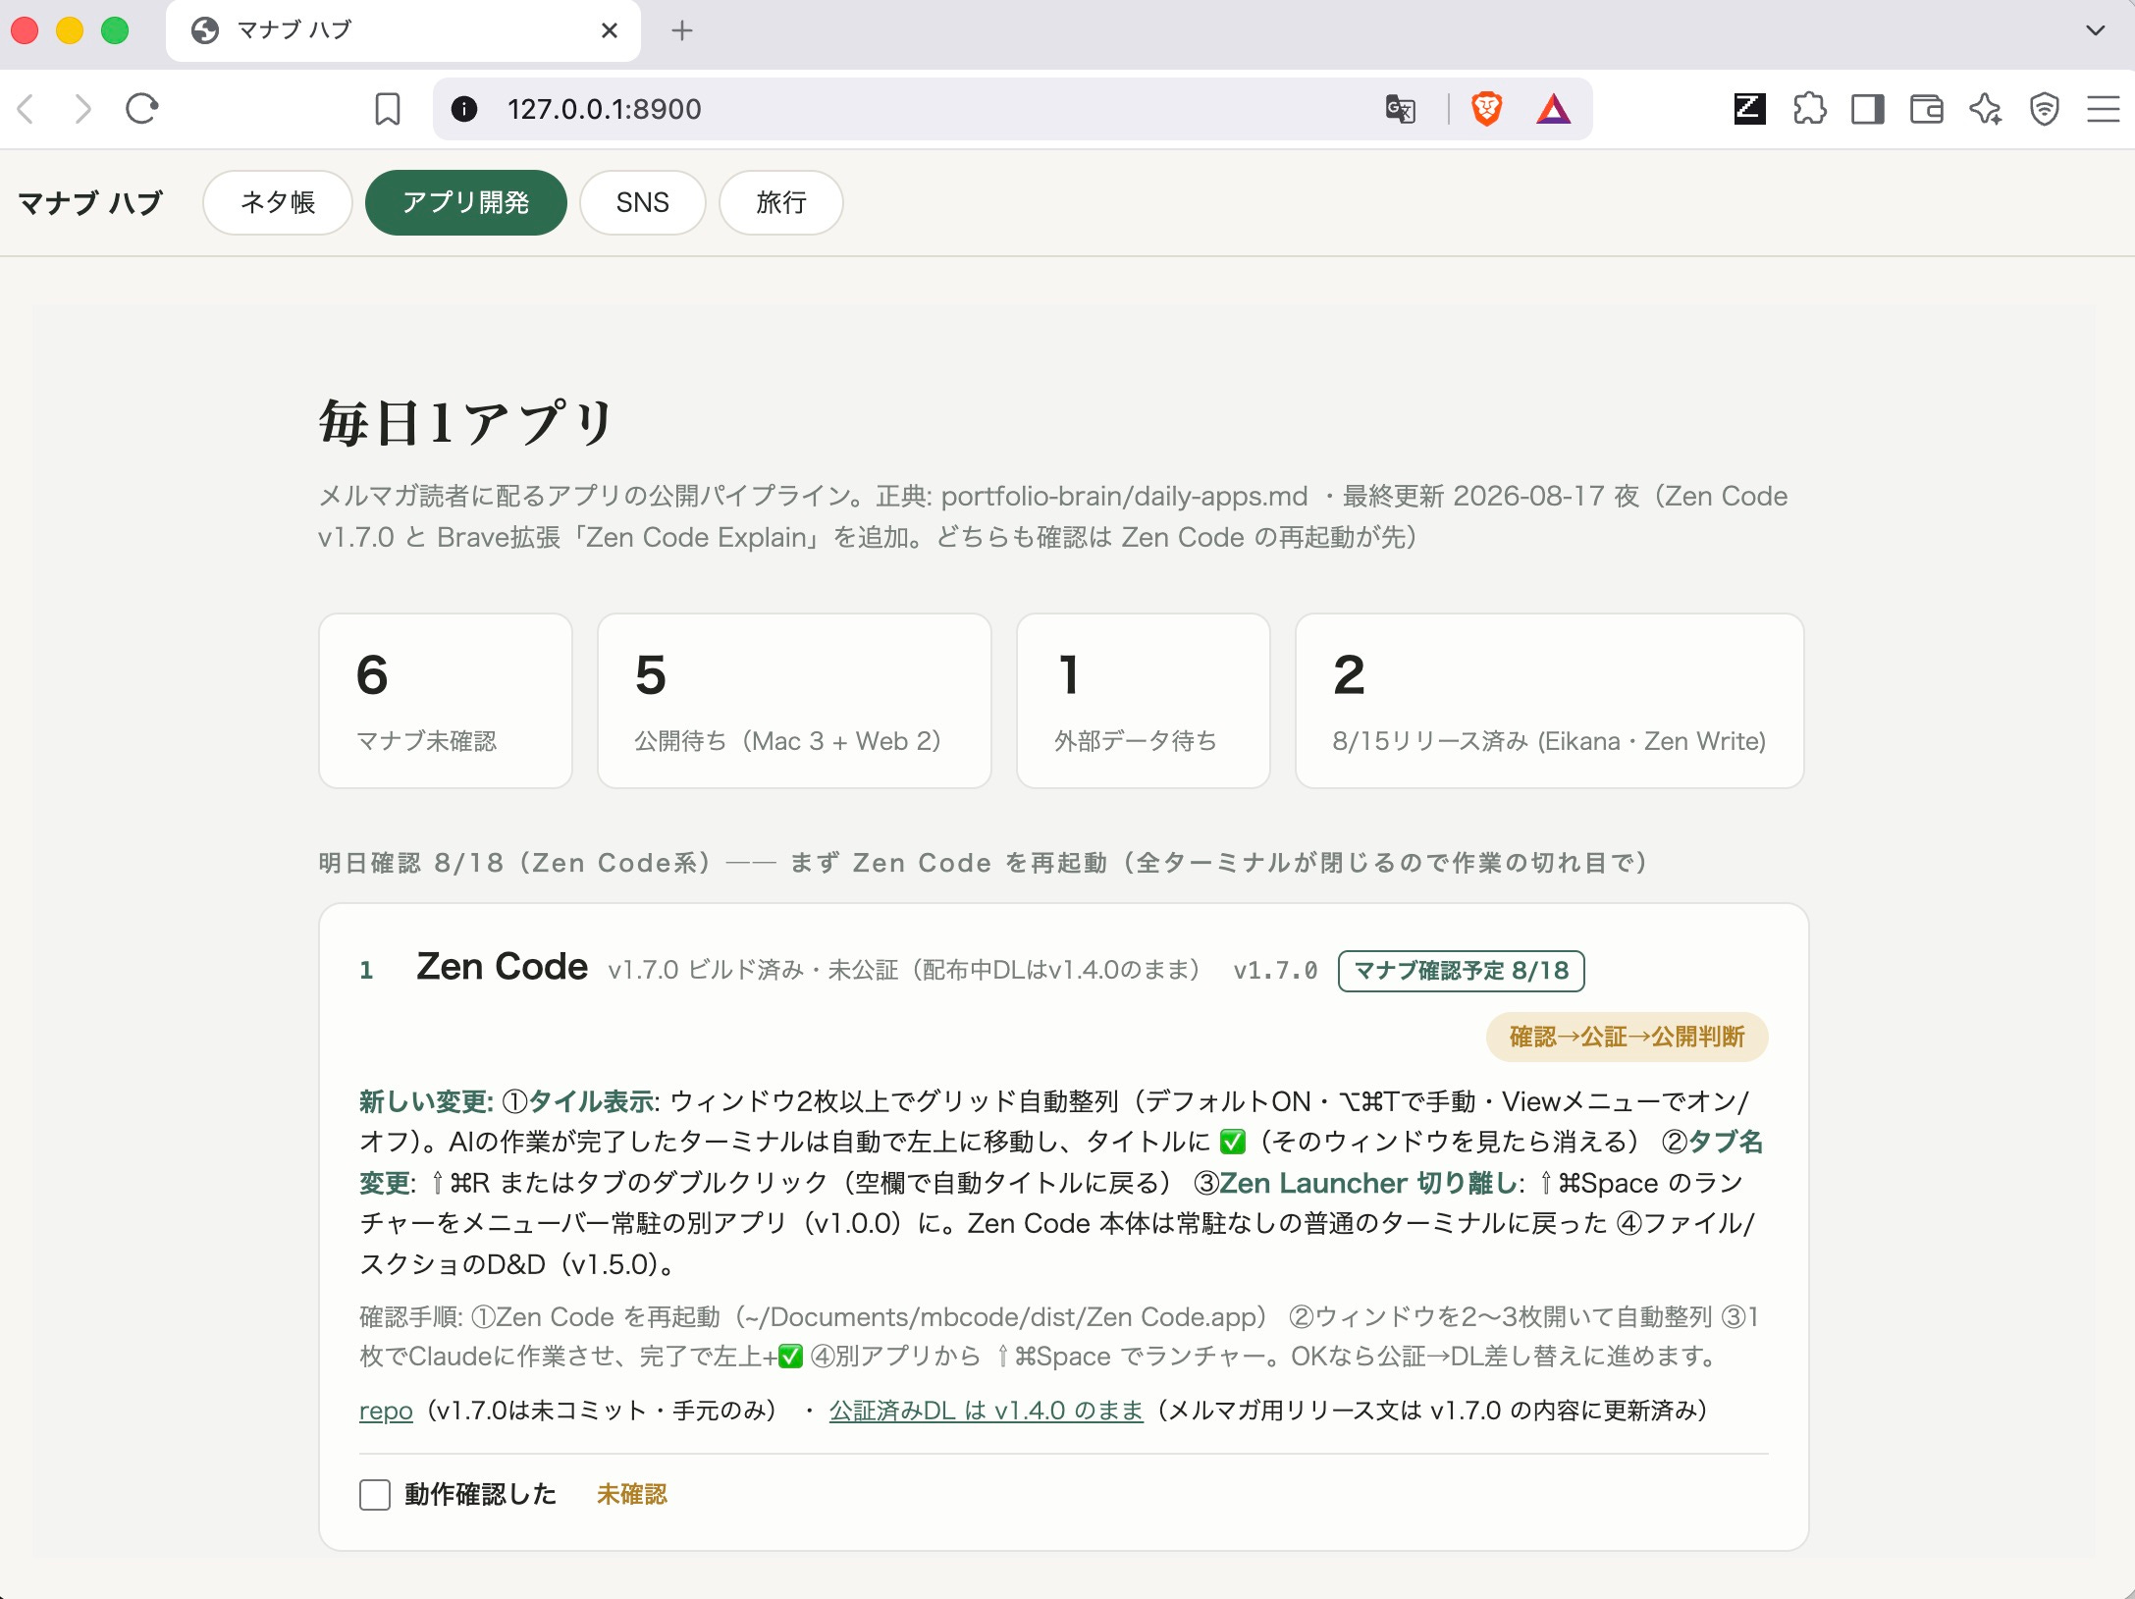Click the Zen Code app title

503,968
